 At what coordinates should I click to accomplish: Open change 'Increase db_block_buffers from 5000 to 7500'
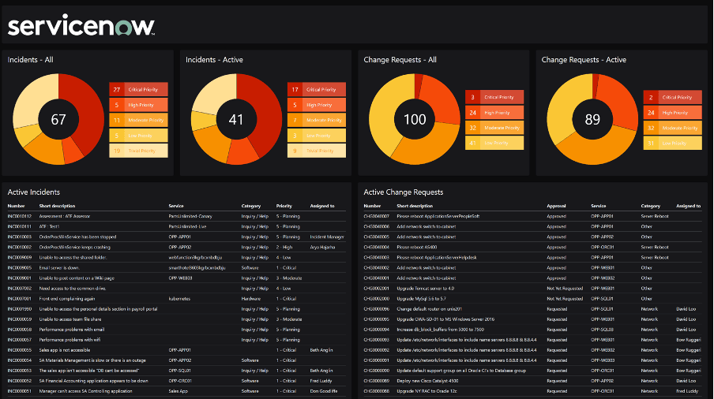coord(441,330)
